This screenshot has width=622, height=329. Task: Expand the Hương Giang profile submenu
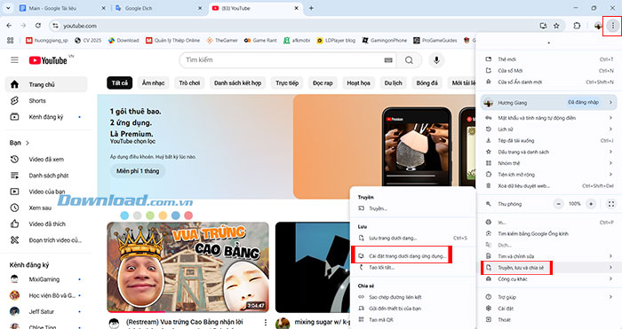click(x=610, y=103)
